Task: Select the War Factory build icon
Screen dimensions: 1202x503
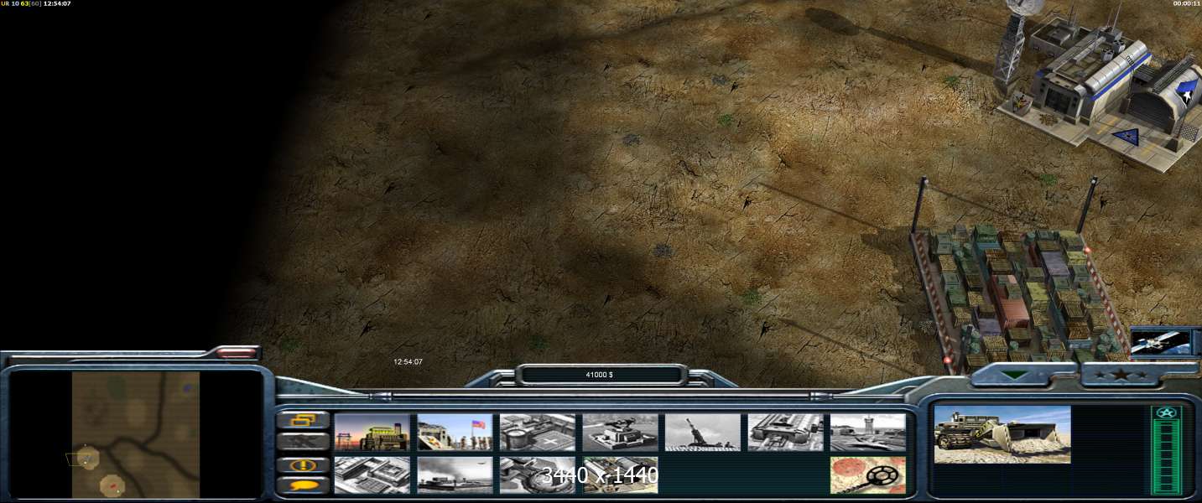Action: [x=785, y=432]
